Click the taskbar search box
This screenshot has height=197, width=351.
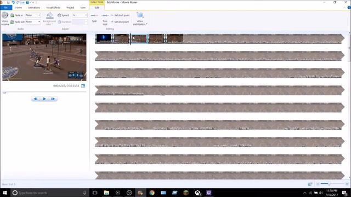click(50, 193)
